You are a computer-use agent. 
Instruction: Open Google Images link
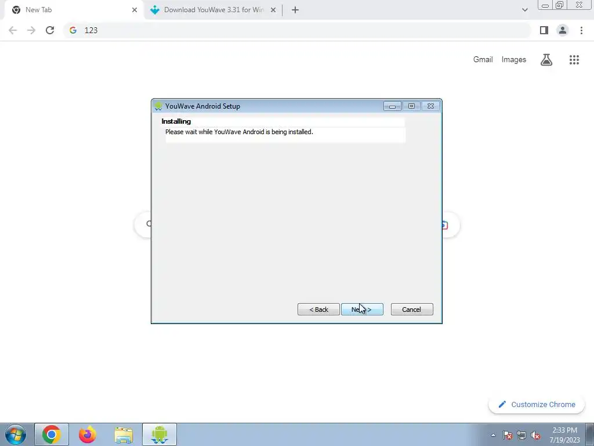pyautogui.click(x=514, y=60)
